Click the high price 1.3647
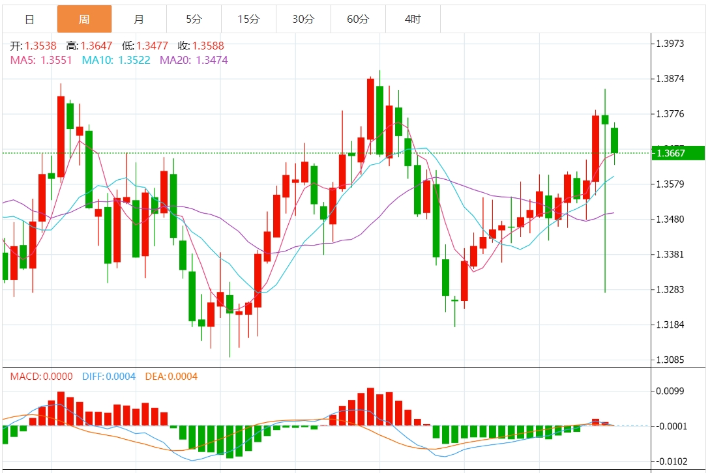 (96, 46)
